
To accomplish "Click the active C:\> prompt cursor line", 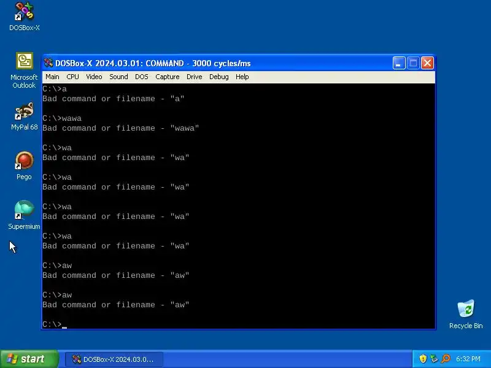I will (x=55, y=324).
